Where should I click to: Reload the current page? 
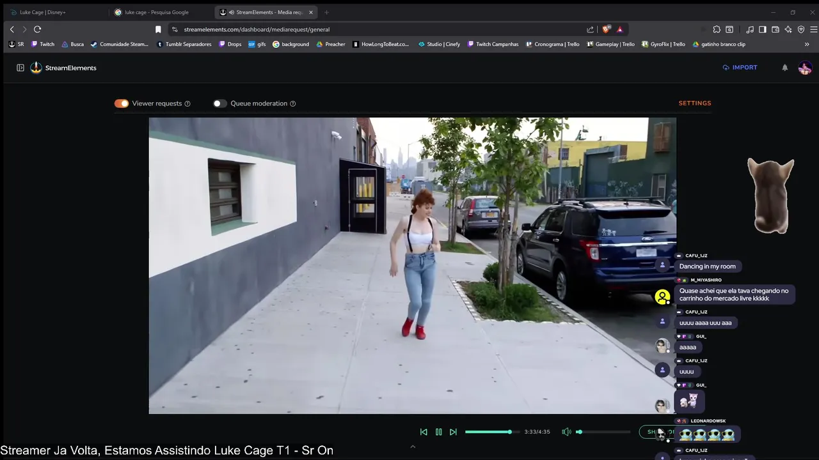[38, 29]
